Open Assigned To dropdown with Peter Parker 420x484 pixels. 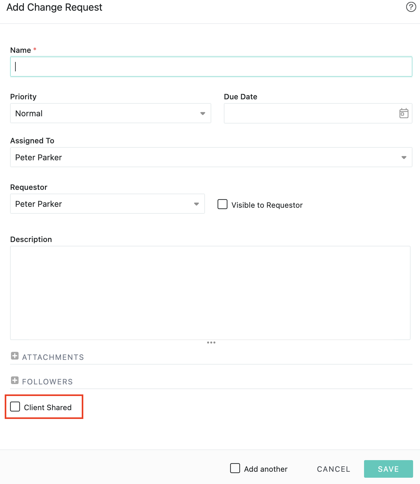211,157
